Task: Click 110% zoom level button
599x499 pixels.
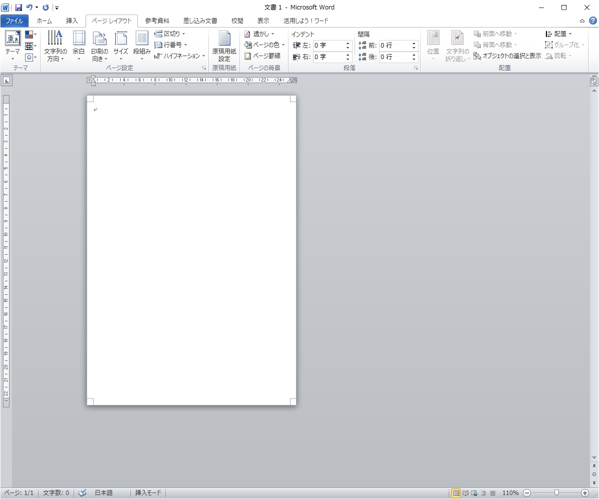Action: tap(510, 493)
